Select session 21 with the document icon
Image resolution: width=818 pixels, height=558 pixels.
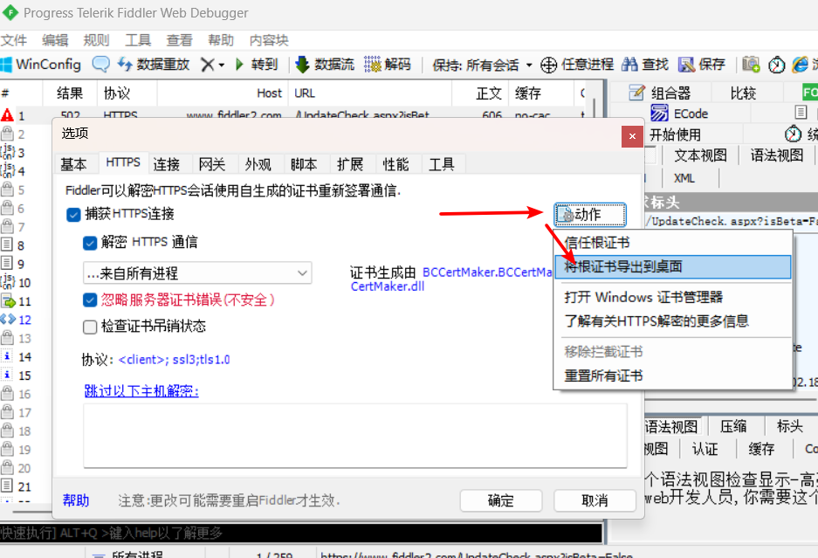tap(7, 486)
